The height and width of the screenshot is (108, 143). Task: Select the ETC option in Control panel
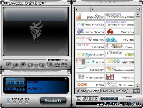point(27,102)
